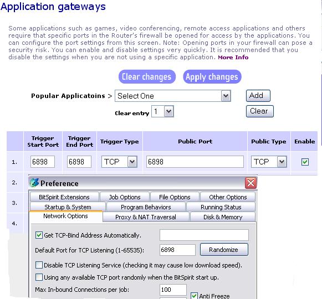Open the Program Behaviors tab
This screenshot has height=299, width=322.
click(146, 207)
